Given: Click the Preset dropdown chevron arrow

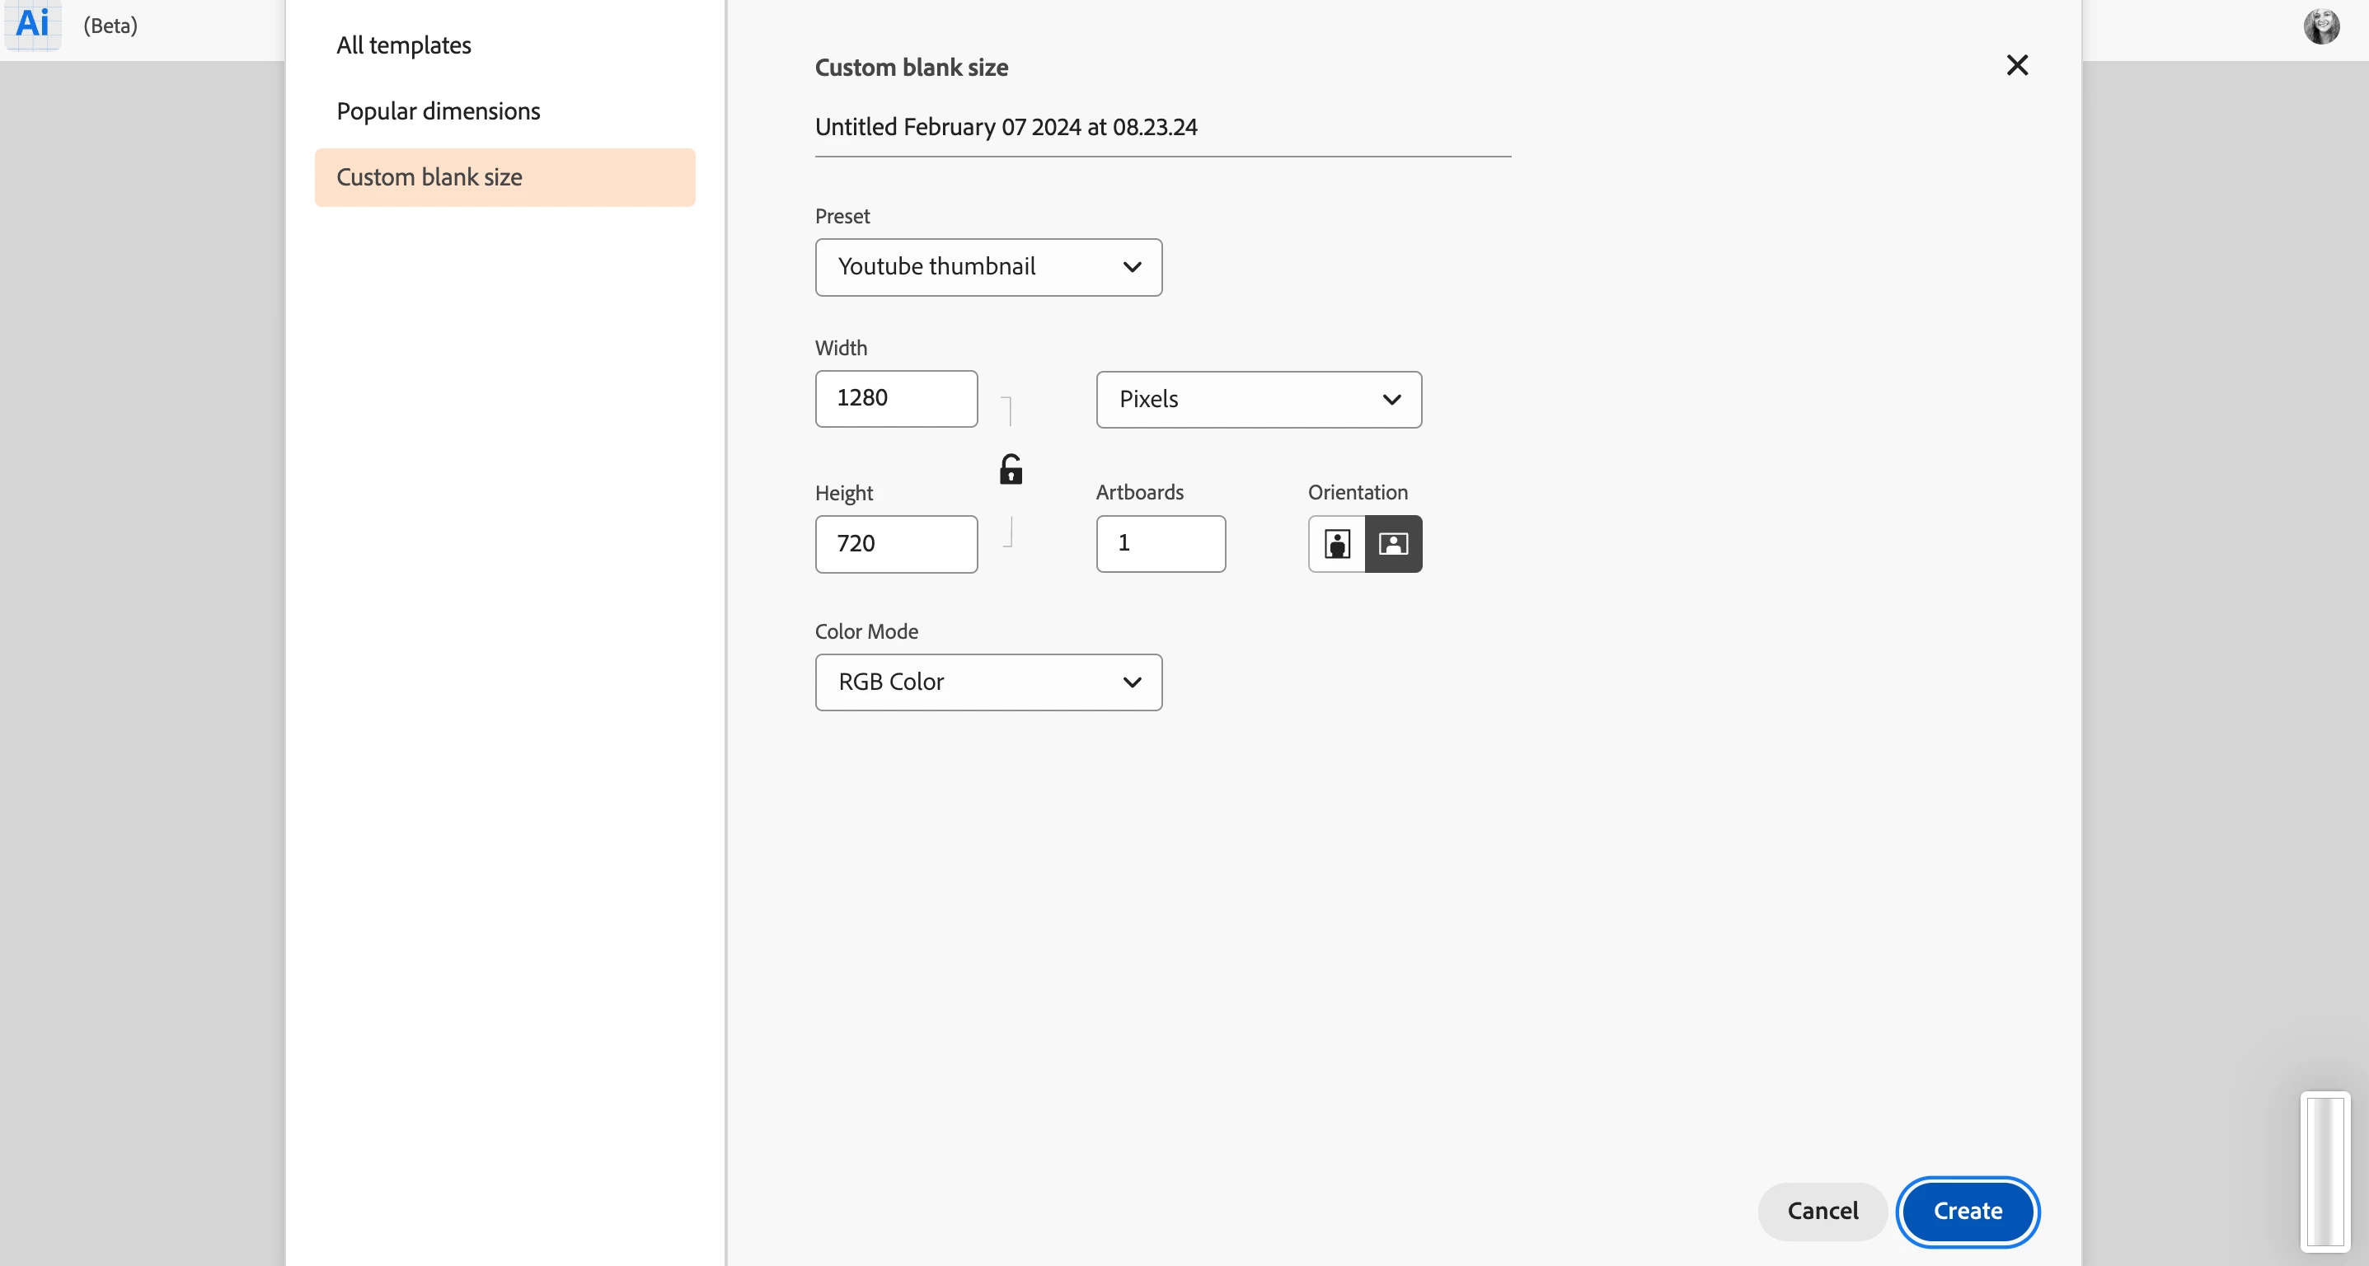Looking at the screenshot, I should (x=1131, y=268).
